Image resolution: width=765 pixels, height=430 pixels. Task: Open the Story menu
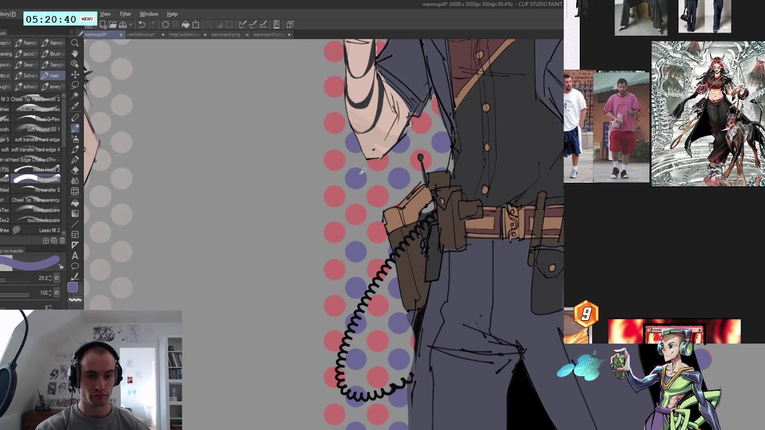(7, 14)
